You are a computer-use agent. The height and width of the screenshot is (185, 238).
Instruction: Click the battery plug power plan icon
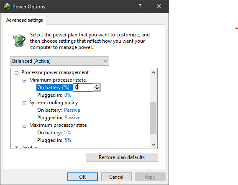pyautogui.click(x=19, y=41)
